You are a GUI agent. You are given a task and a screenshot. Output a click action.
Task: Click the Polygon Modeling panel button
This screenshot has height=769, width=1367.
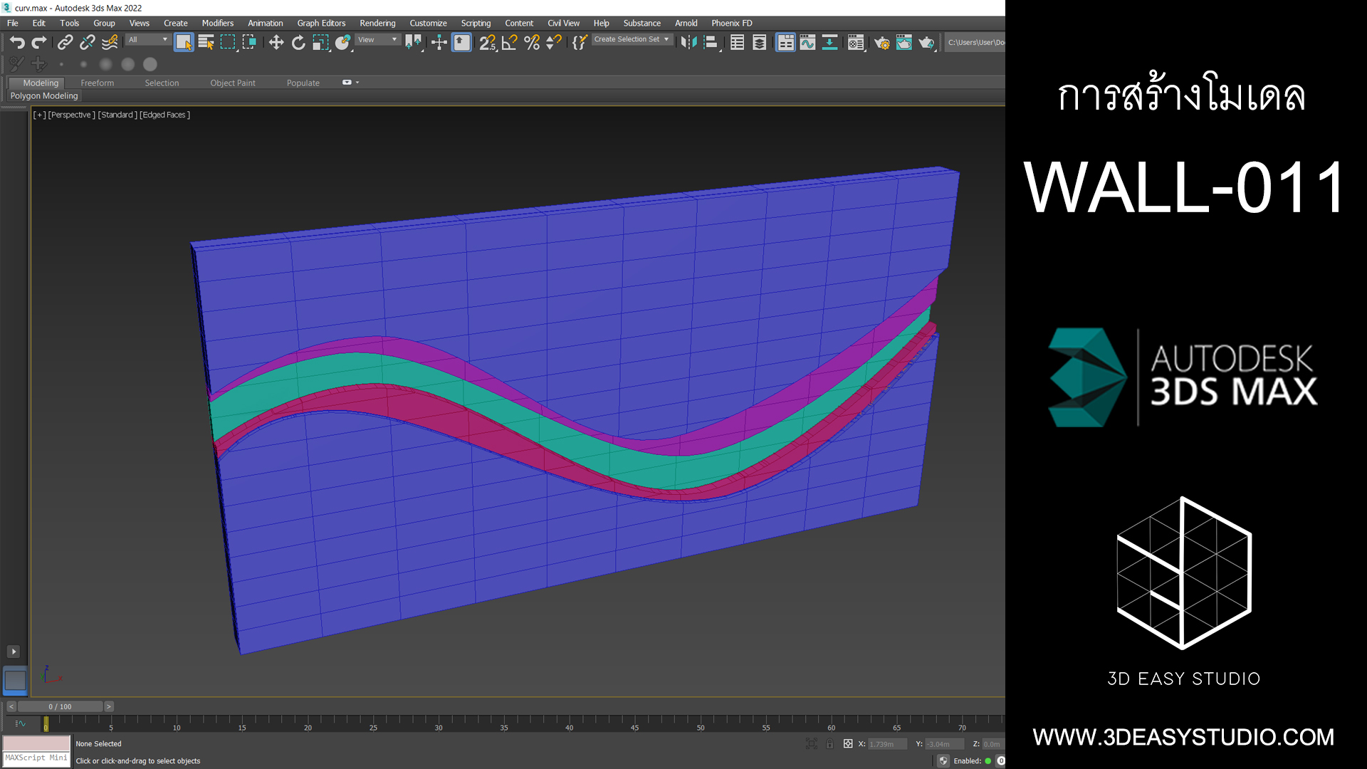tap(44, 95)
